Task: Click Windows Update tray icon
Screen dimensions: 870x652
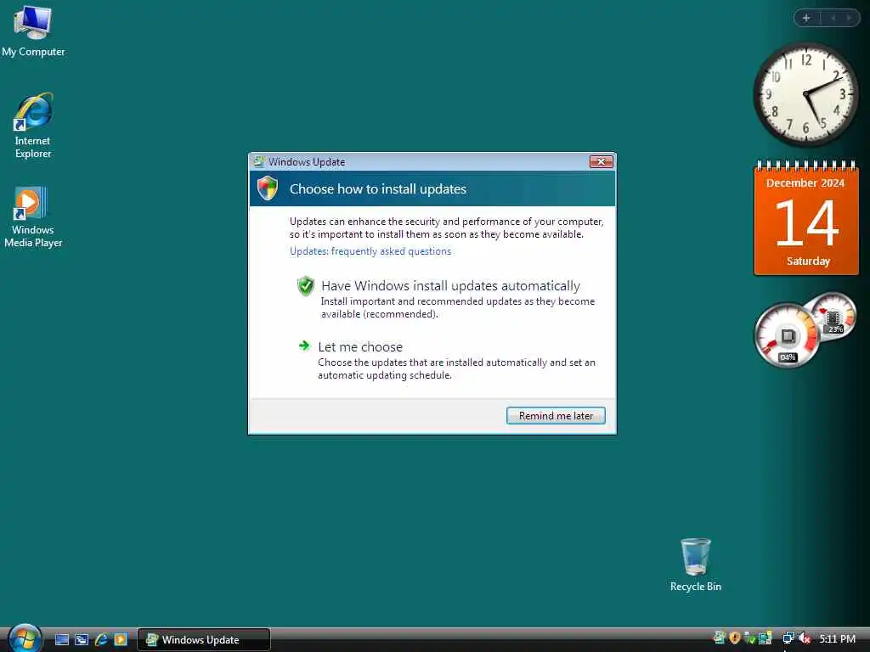Action: [x=720, y=638]
